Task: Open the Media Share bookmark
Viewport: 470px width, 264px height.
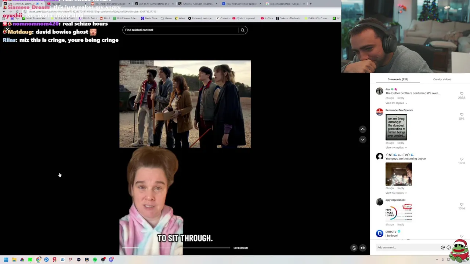Action: (x=149, y=18)
